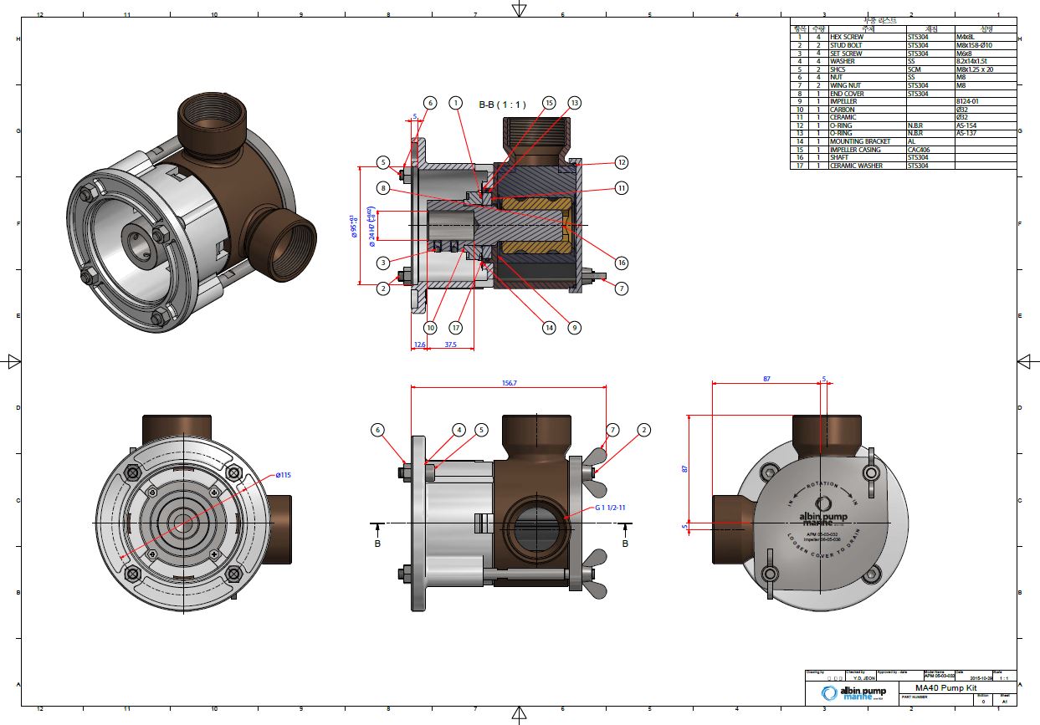Click balloon number 9 callout
The width and height of the screenshot is (1040, 725).
click(x=574, y=328)
